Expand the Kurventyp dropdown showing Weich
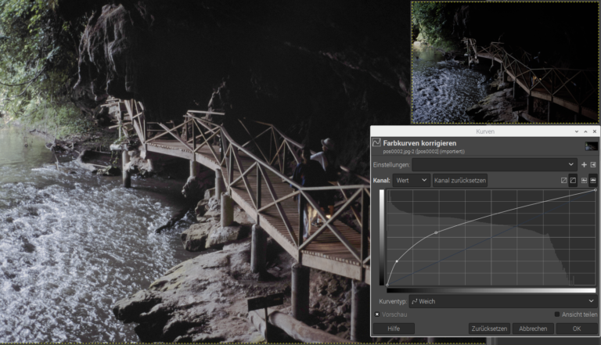 (502, 300)
